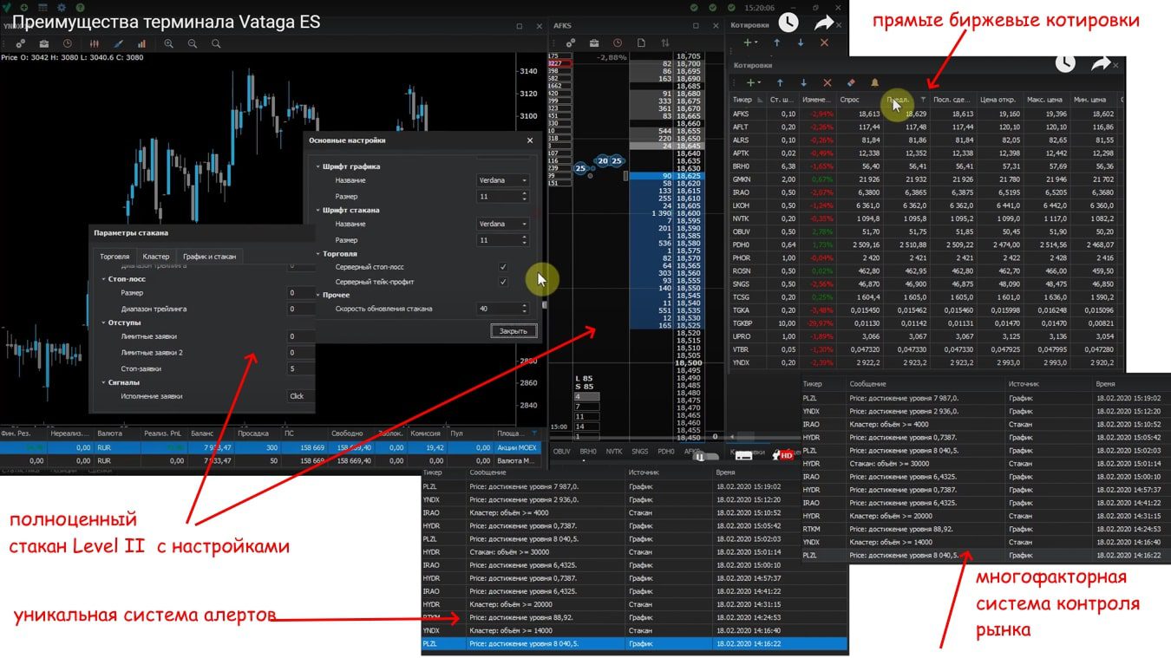Click up-down arrows icon in AFKS toolbar
Screen dimensions: 1171x658
coord(665,42)
